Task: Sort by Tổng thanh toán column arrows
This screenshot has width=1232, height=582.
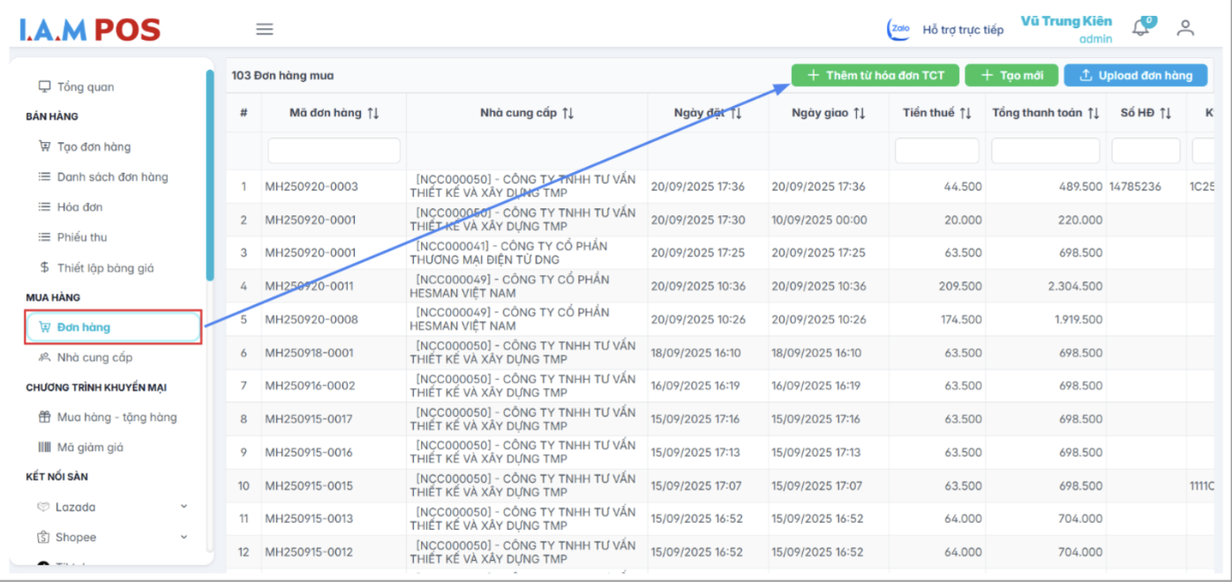Action: pyautogui.click(x=1093, y=113)
